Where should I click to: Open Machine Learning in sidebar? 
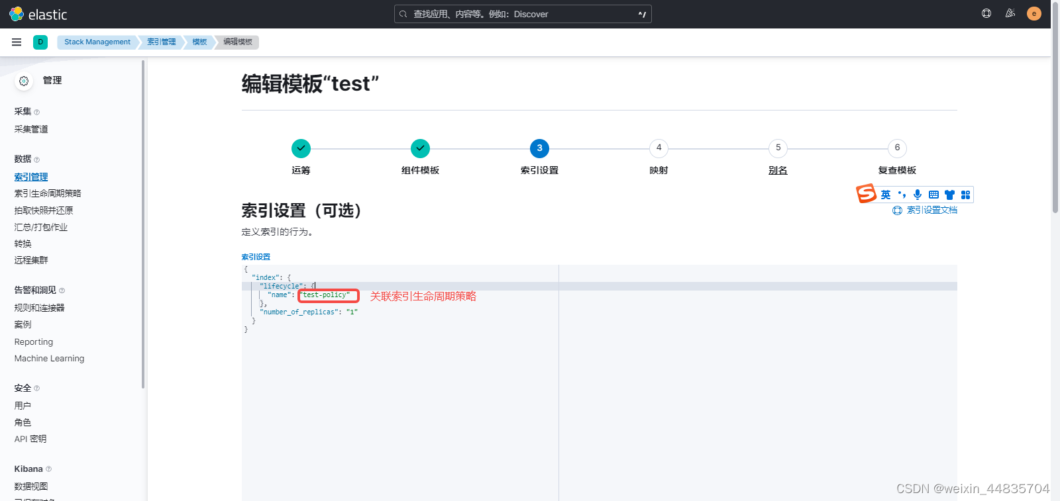pos(50,358)
